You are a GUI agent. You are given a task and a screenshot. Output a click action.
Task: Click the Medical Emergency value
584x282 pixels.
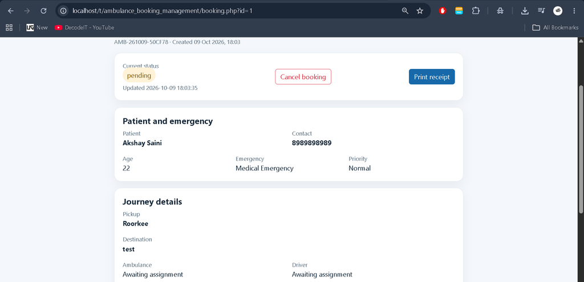point(265,168)
